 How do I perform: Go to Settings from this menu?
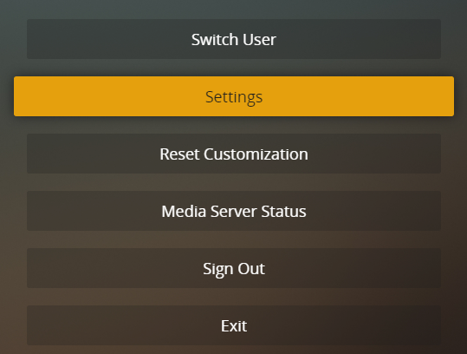click(x=234, y=96)
